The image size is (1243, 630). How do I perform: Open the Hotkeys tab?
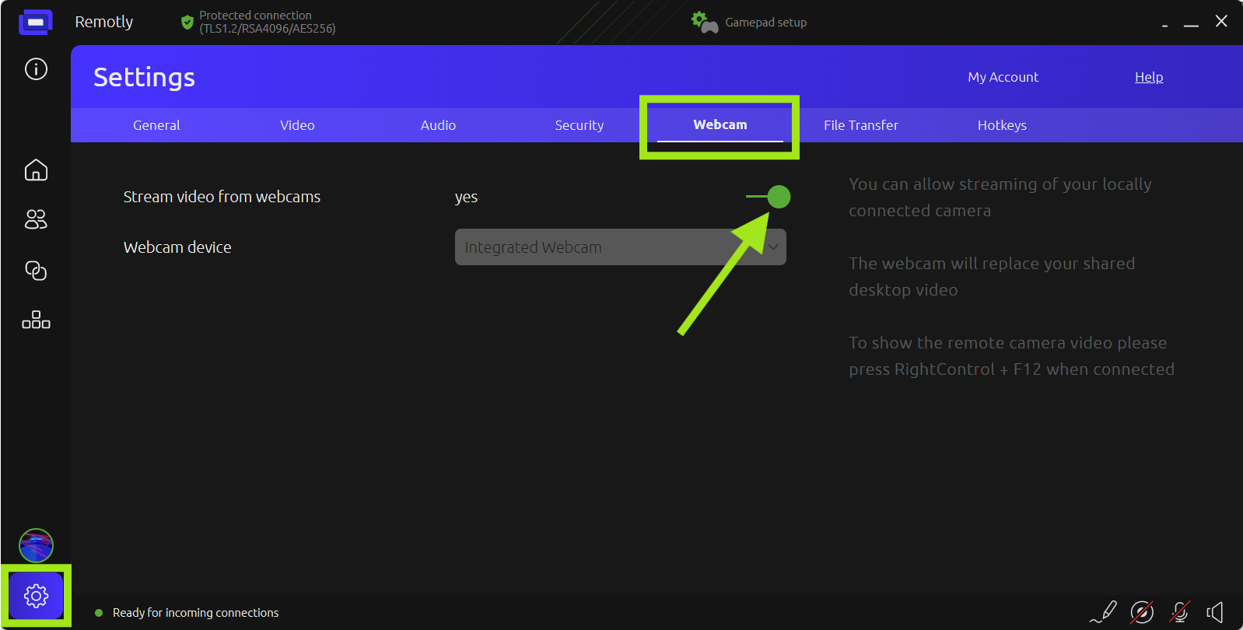1001,125
